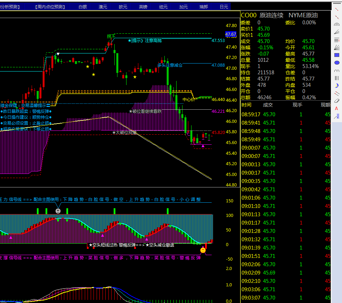Screen dimensions: 342x303
Task: Click the 09:00:13 tick row
Action: [x=286, y=165]
